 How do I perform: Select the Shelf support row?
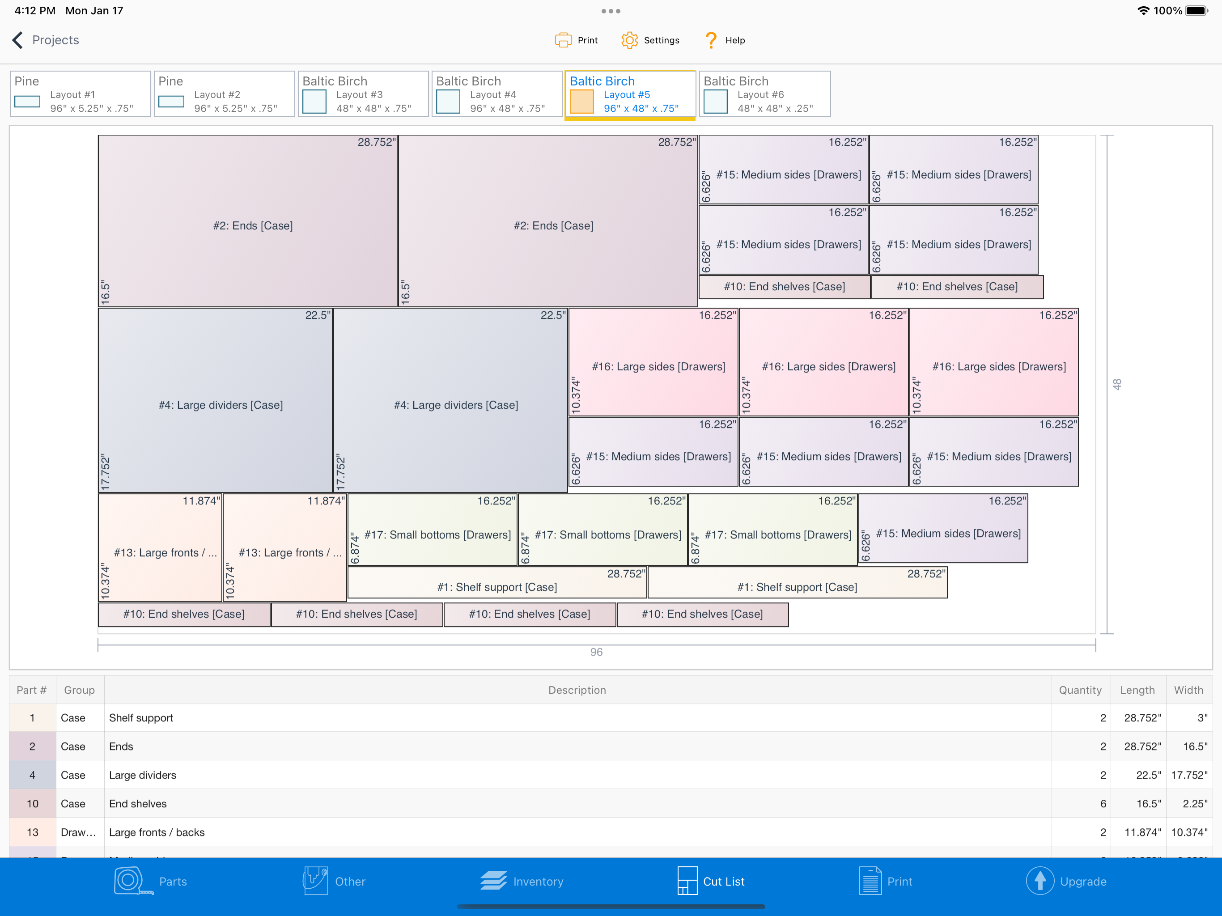(x=611, y=718)
